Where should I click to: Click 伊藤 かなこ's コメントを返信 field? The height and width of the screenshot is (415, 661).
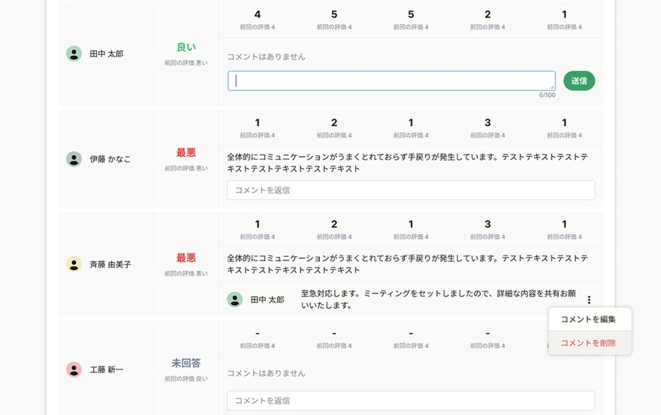(410, 190)
